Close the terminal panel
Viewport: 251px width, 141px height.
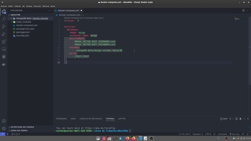[248, 119]
